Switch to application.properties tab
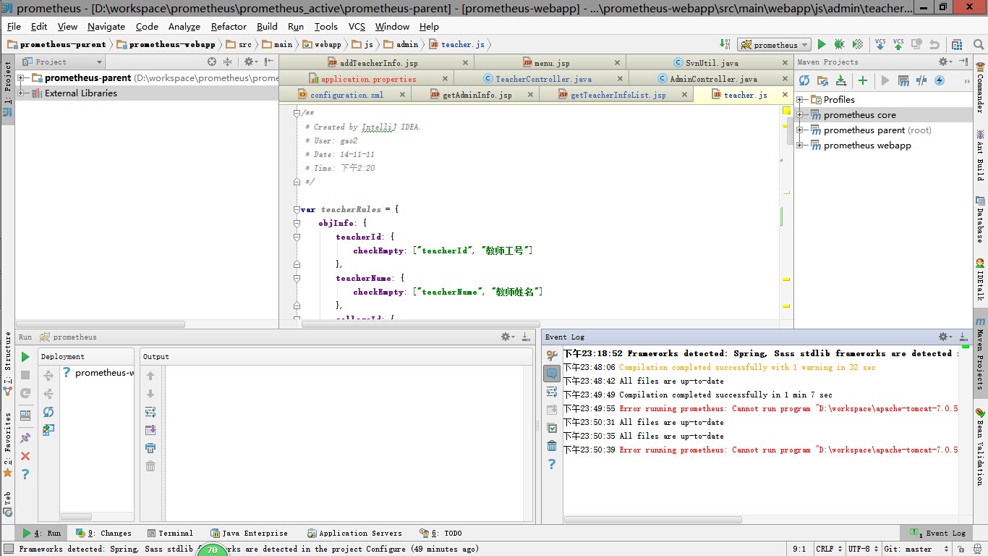Screen dimensions: 988x556 (x=369, y=79)
